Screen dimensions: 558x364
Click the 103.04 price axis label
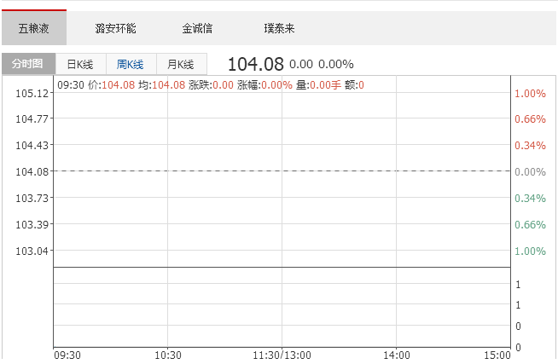coord(32,251)
